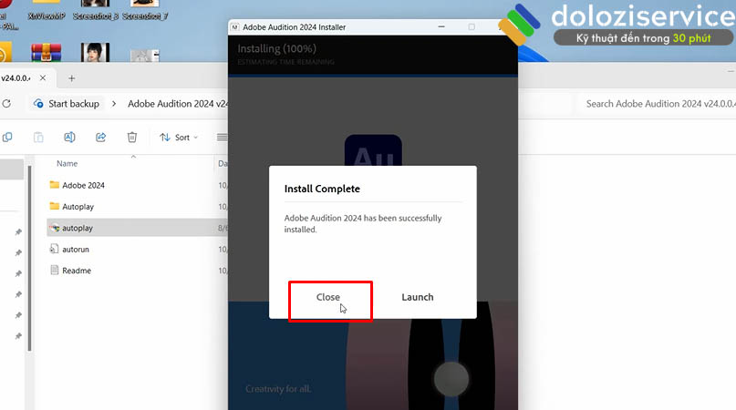Click Close in Install Complete dialog
Viewport: 736px width, 410px height.
(328, 297)
